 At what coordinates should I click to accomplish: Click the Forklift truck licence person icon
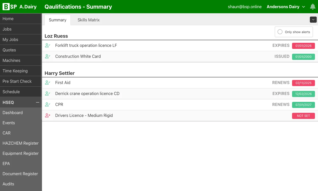pyautogui.click(x=48, y=46)
